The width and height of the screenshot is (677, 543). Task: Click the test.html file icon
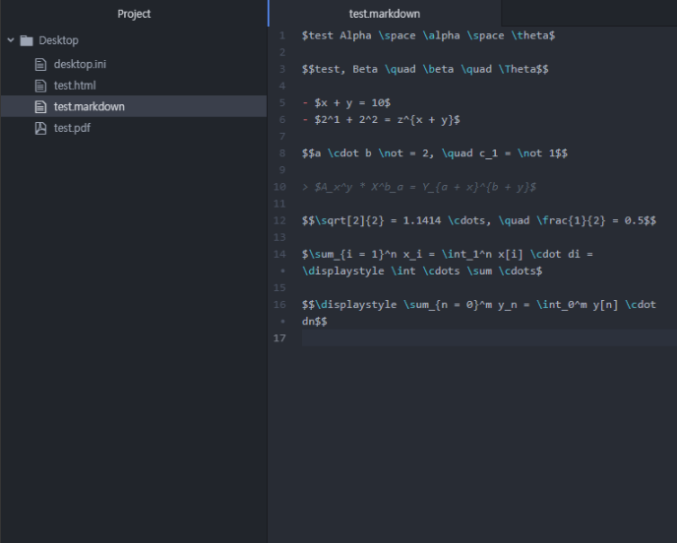pyautogui.click(x=40, y=86)
